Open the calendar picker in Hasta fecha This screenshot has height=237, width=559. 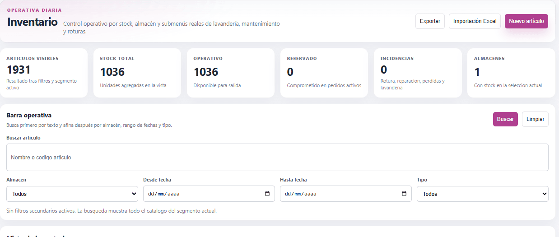[x=404, y=194]
